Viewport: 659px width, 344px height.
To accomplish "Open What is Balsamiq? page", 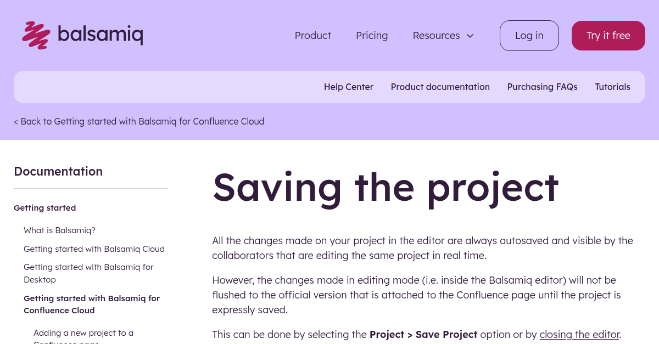I will (59, 230).
